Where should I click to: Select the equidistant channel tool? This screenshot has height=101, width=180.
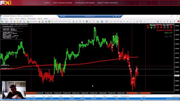pyautogui.click(x=158, y=22)
